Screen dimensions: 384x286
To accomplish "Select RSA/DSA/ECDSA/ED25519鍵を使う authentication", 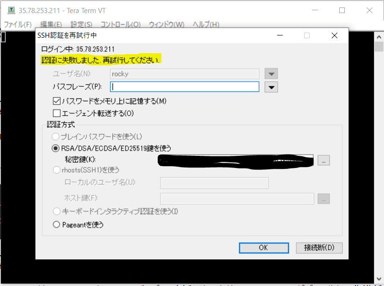I will (x=55, y=148).
